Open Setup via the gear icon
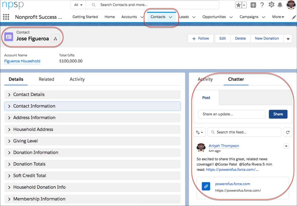This screenshot has height=206, width=297. pyautogui.click(x=272, y=4)
